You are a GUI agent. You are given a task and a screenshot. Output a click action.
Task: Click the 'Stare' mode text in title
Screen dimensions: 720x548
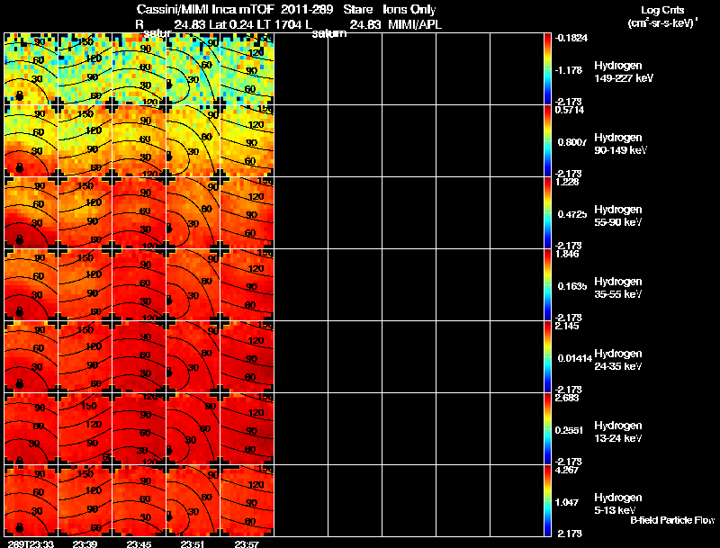[358, 9]
